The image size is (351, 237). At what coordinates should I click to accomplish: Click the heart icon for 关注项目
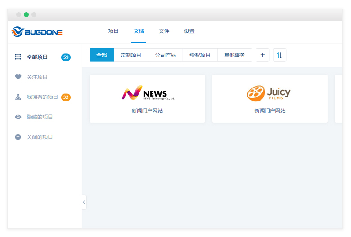(x=18, y=77)
